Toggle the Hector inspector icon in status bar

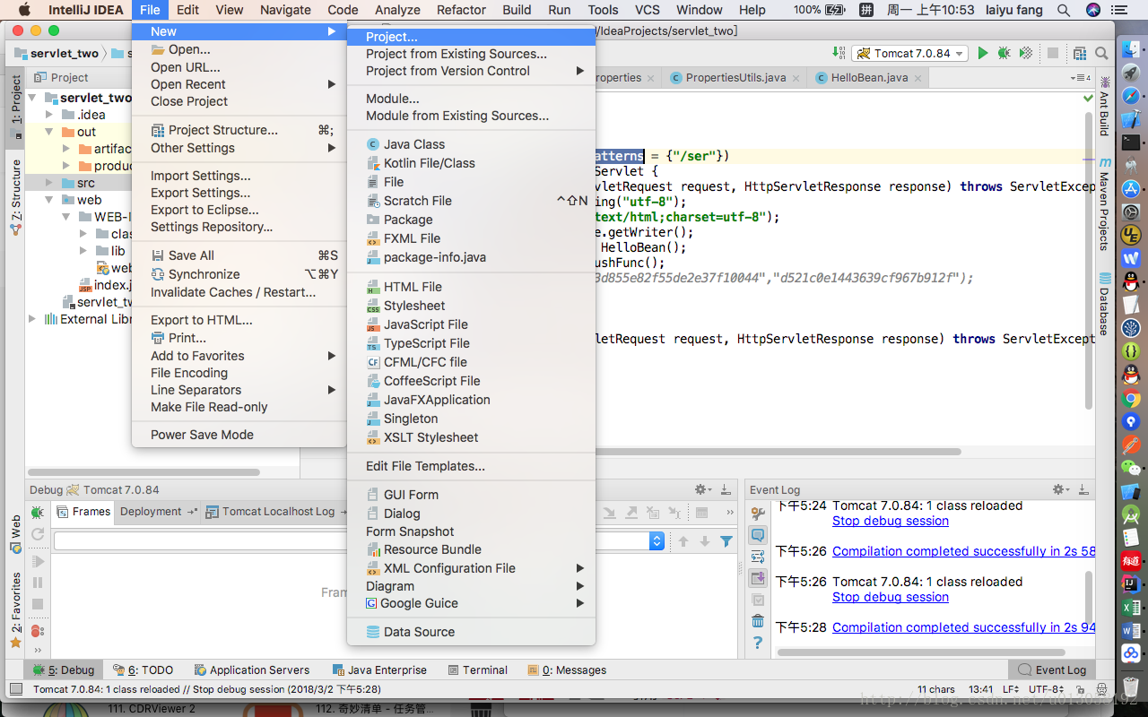(x=1100, y=690)
